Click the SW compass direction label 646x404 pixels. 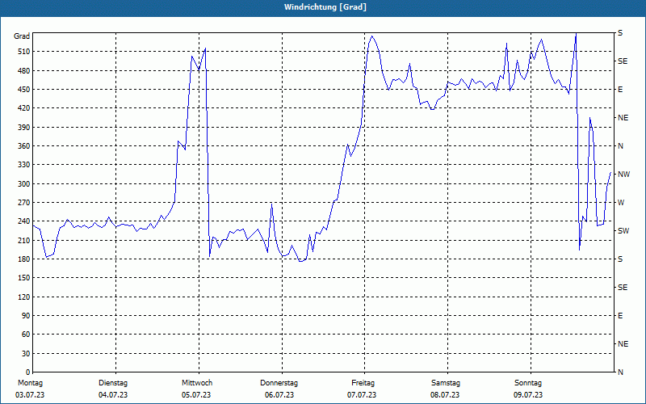point(623,231)
